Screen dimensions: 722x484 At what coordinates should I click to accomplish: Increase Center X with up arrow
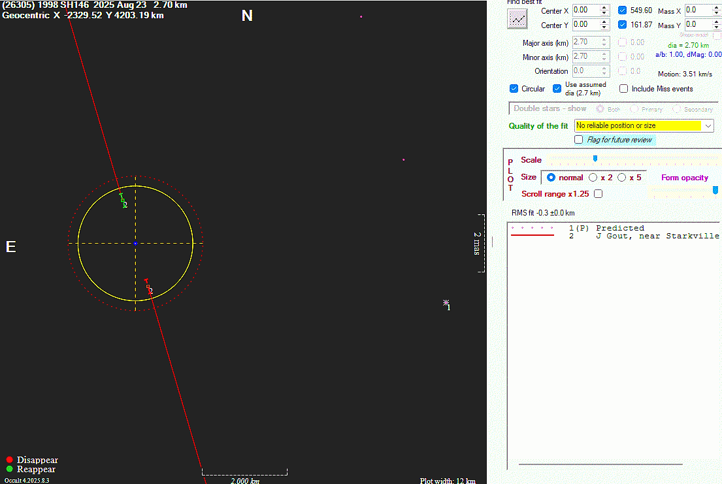604,7
